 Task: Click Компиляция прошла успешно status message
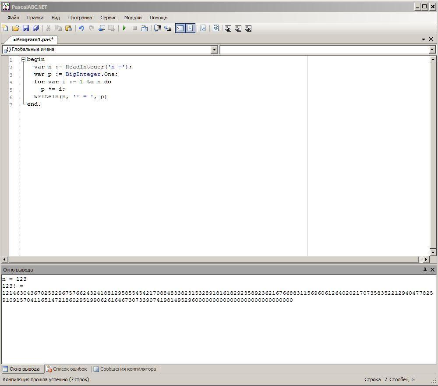[x=46, y=379]
